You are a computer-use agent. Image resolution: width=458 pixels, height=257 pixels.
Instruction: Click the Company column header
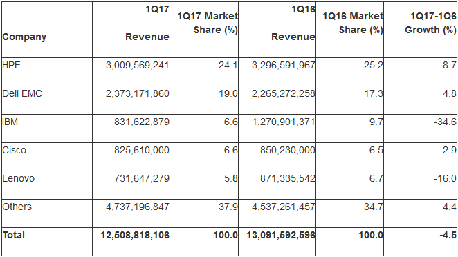point(24,37)
